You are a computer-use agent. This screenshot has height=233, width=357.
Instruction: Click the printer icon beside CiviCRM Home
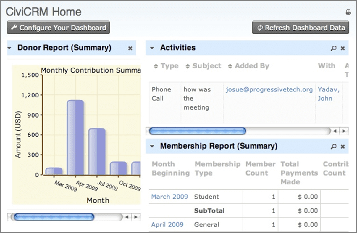[348, 12]
